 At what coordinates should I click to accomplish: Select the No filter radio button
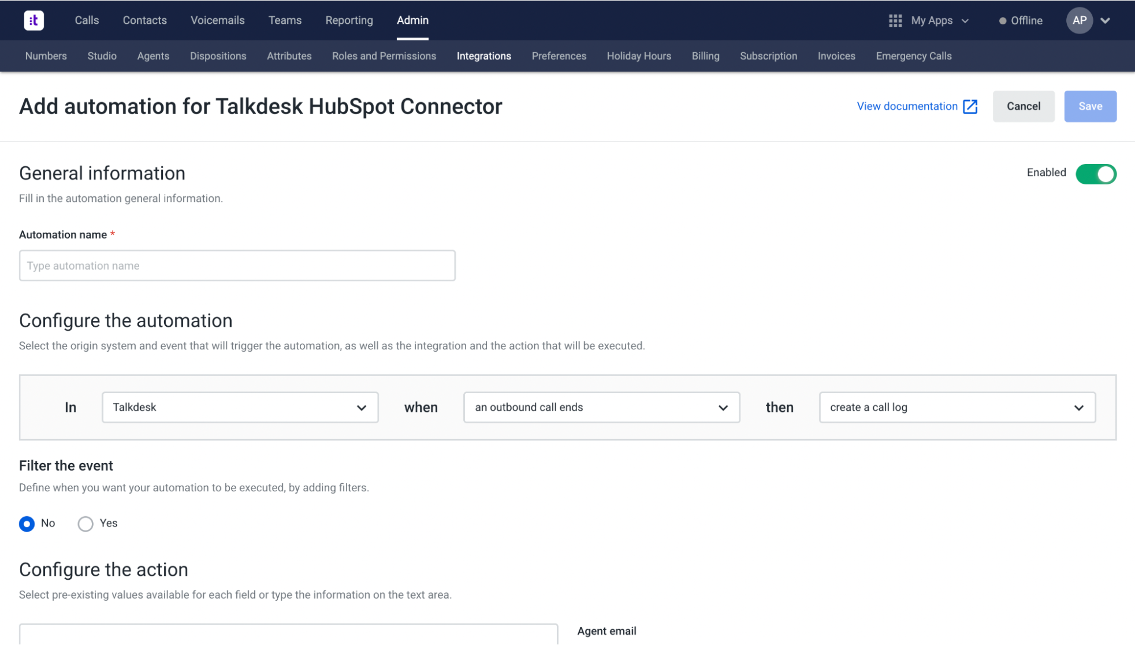click(27, 524)
